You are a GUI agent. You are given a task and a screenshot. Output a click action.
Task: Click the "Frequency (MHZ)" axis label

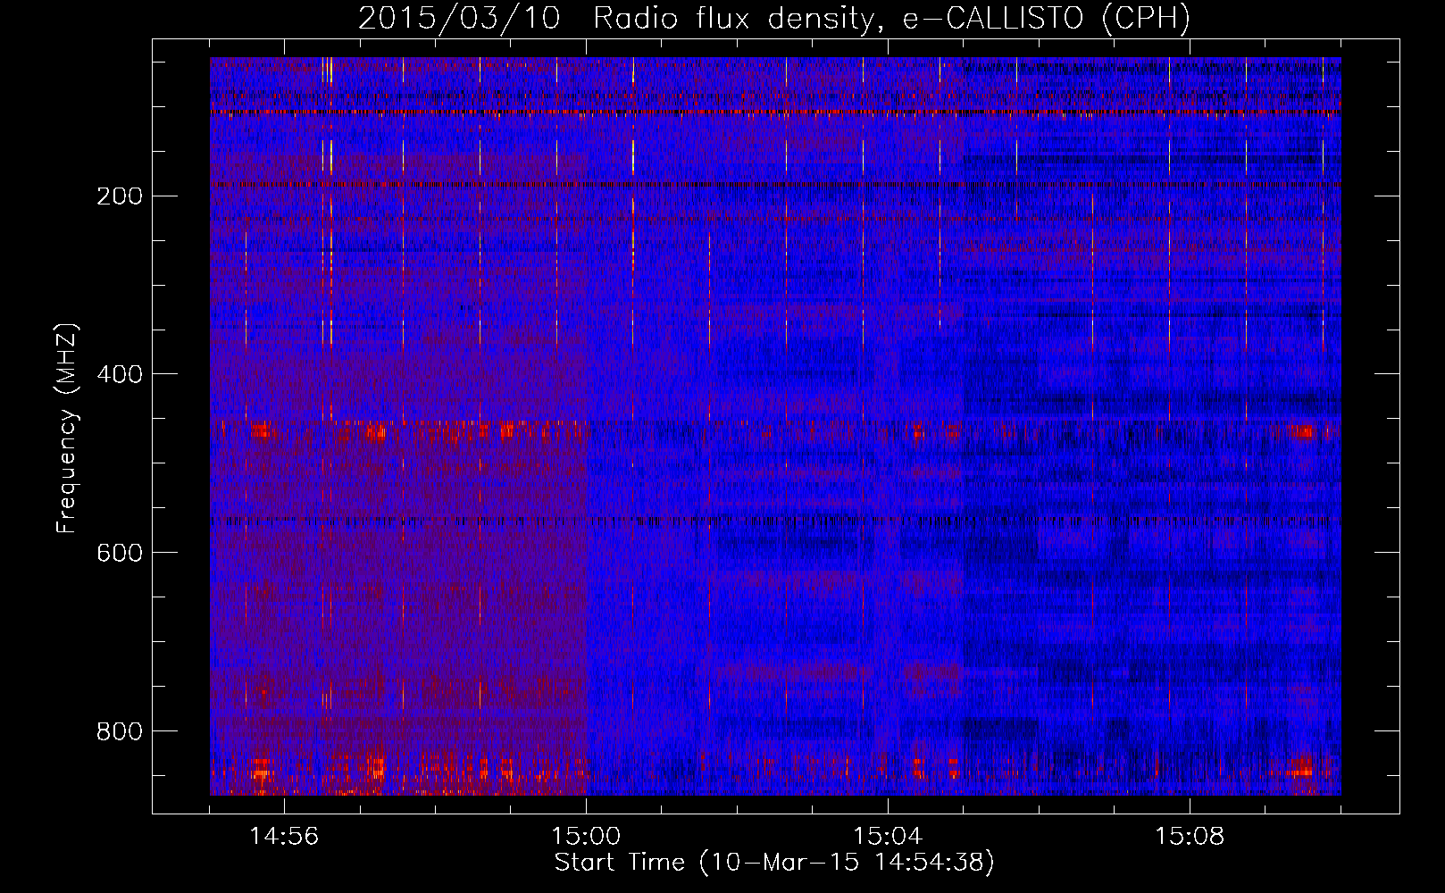67,428
